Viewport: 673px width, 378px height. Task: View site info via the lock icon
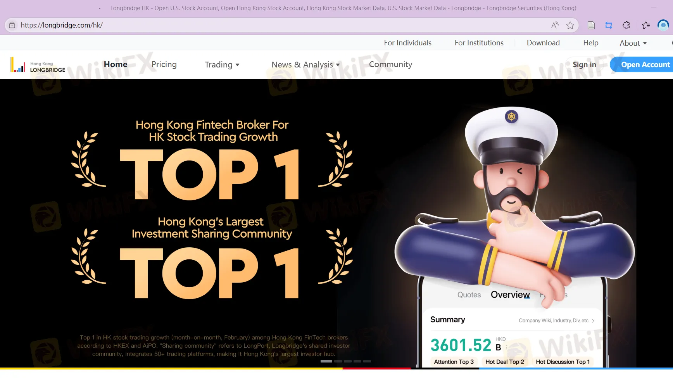tap(12, 25)
